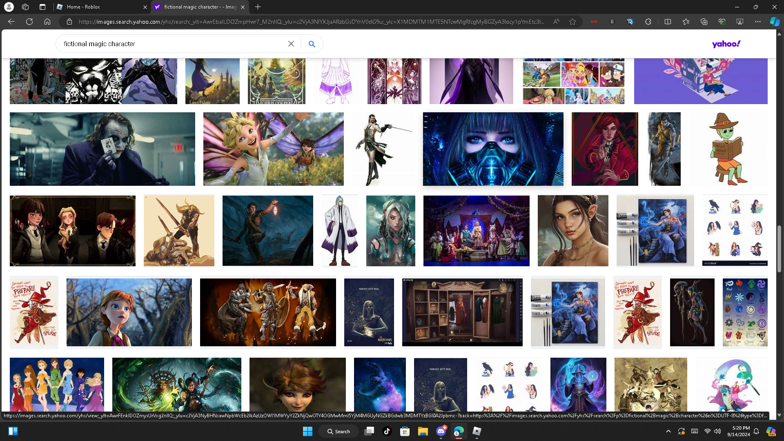Show hidden system tray icons
Screen dimensions: 784x441
pyautogui.click(x=668, y=431)
